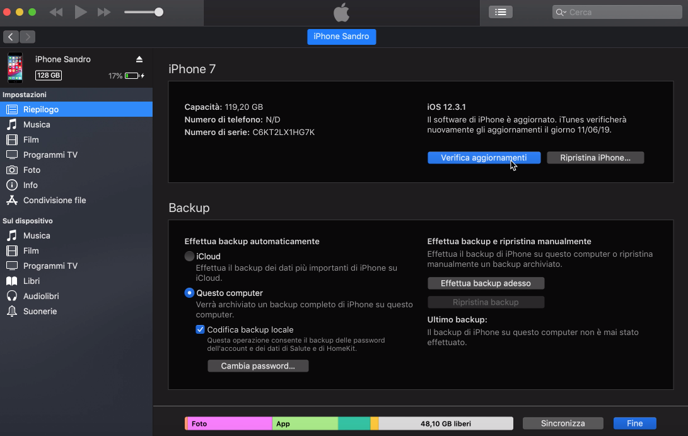The height and width of the screenshot is (436, 688).
Task: Open the search options magnifier dropdown
Action: 561,12
